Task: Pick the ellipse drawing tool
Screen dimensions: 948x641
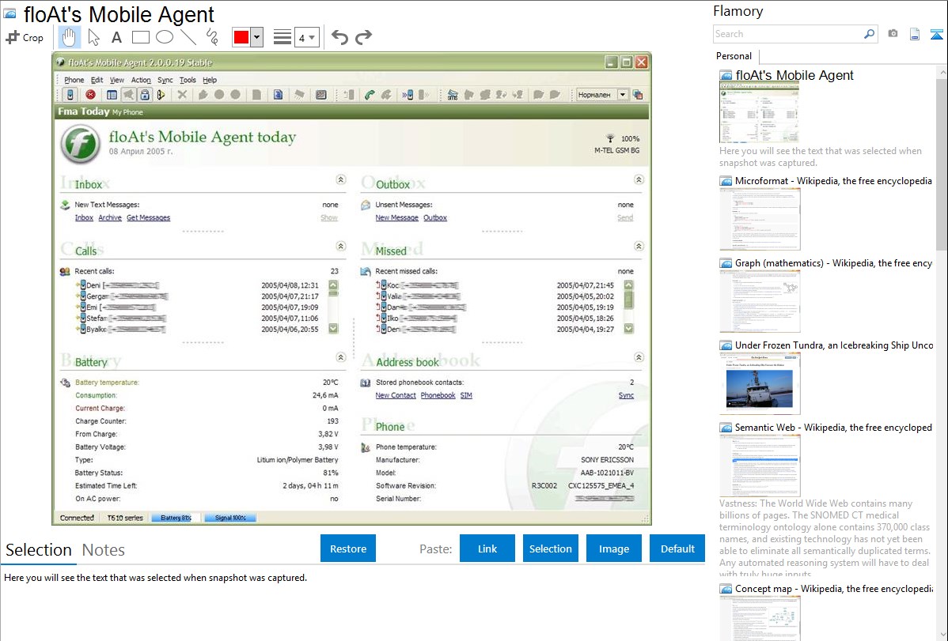Action: [165, 37]
